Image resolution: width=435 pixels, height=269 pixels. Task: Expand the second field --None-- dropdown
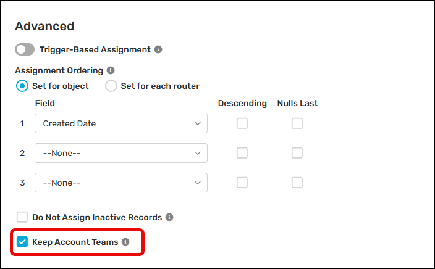pos(121,153)
